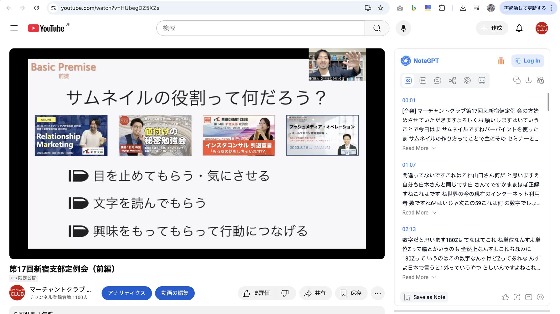Image resolution: width=560 pixels, height=314 pixels.
Task: Click the YouTube voice search microphone
Action: (x=403, y=28)
